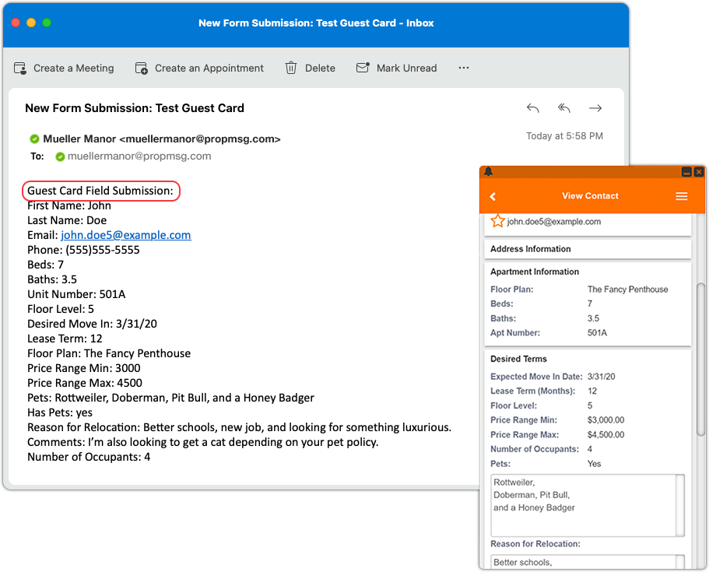The width and height of the screenshot is (709, 572).
Task: Open the toolbar overflow ellipsis menu
Action: tap(463, 68)
